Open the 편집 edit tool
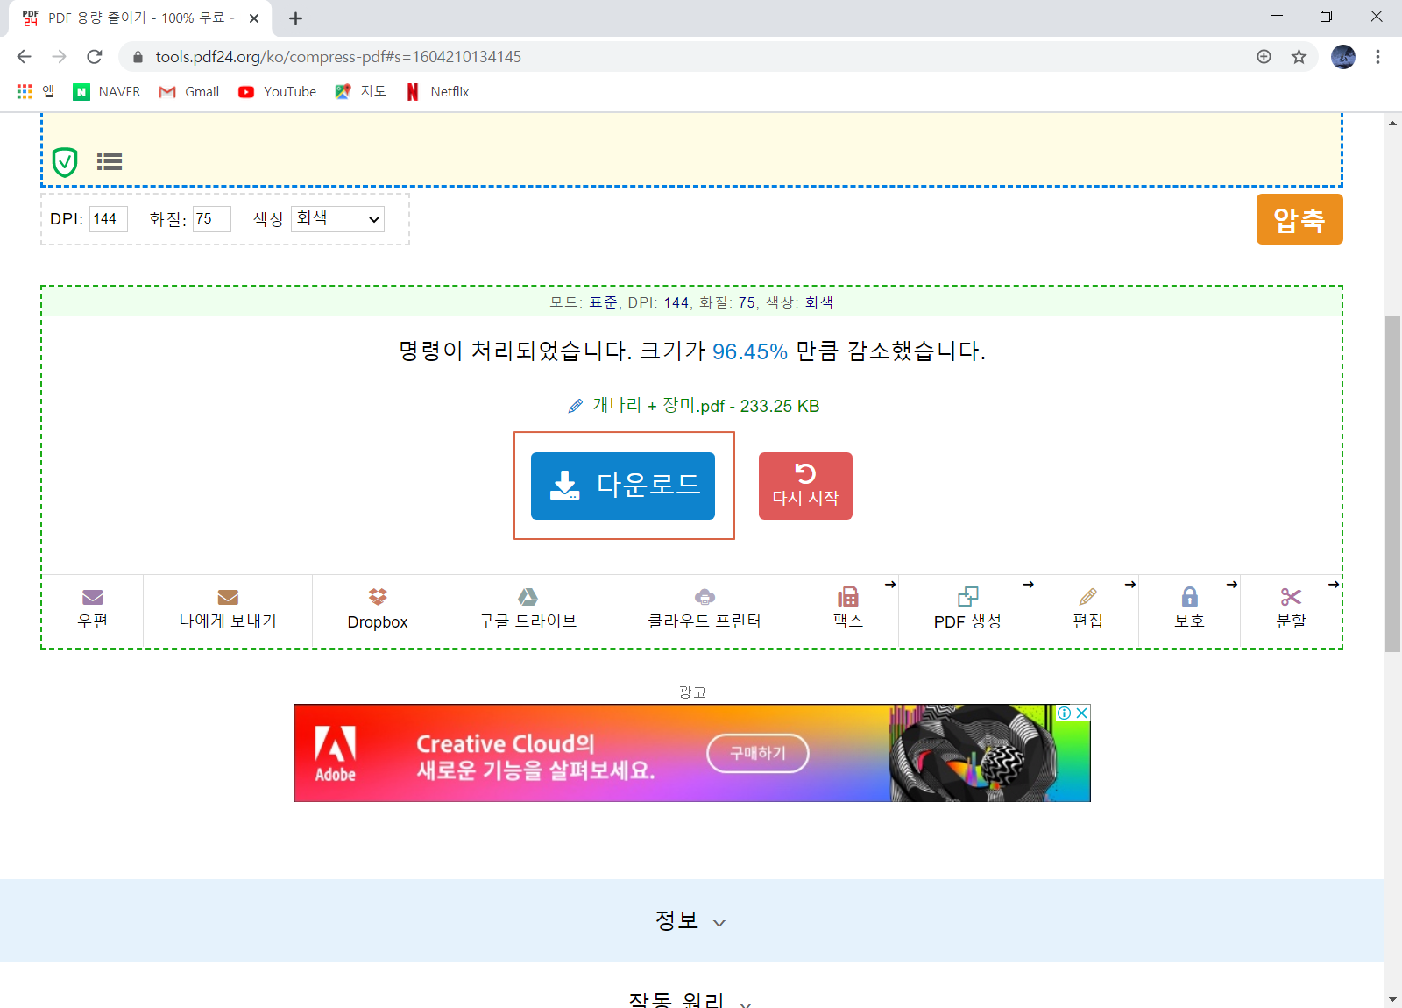 coord(1088,610)
